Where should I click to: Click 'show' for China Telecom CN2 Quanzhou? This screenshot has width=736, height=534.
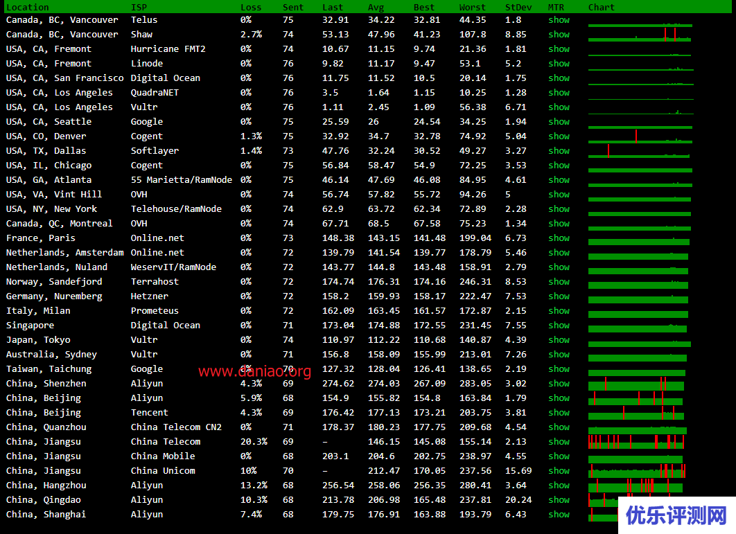point(559,427)
